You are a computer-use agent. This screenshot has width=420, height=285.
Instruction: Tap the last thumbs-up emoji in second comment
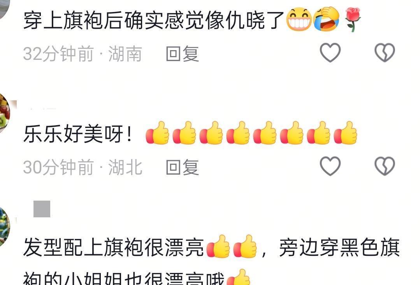point(346,133)
